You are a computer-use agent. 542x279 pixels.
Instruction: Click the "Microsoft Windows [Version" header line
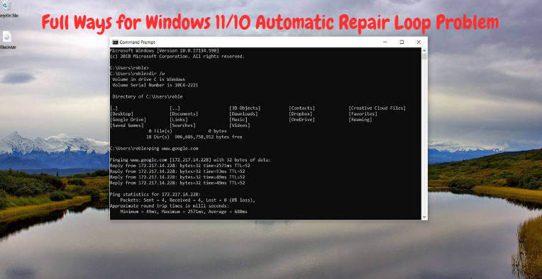tap(164, 50)
